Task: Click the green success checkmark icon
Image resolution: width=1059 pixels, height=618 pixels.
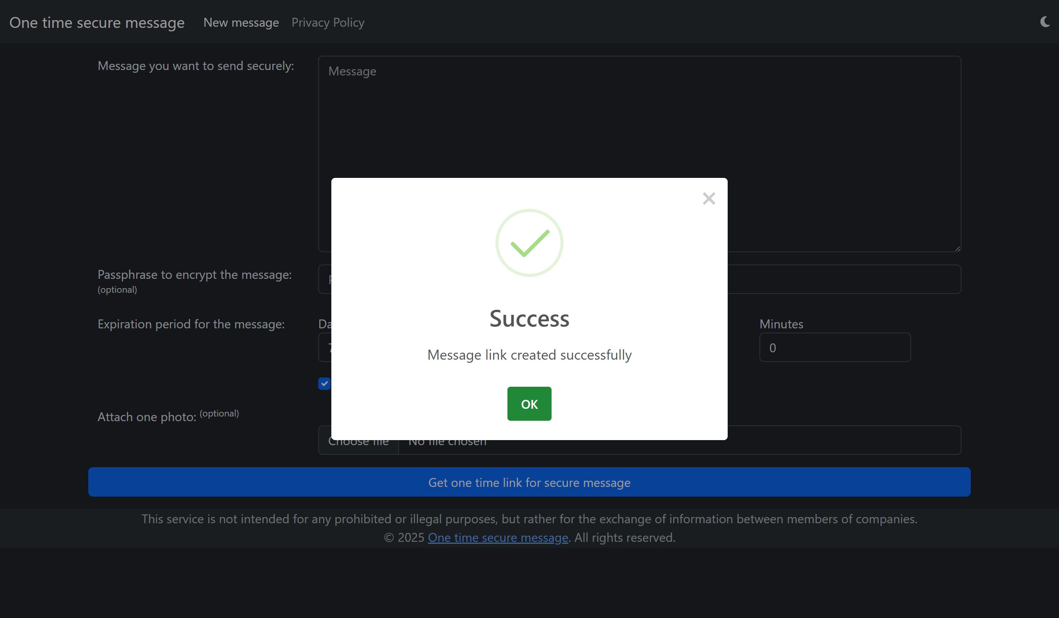Action: pos(529,242)
